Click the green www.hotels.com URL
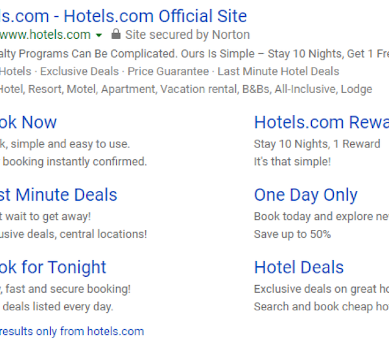This screenshot has height=350, width=389. click(45, 35)
